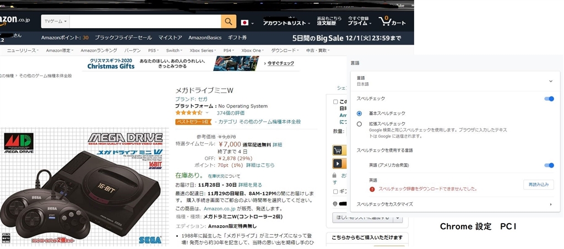Open the Xbox Series category menu

coord(203,50)
